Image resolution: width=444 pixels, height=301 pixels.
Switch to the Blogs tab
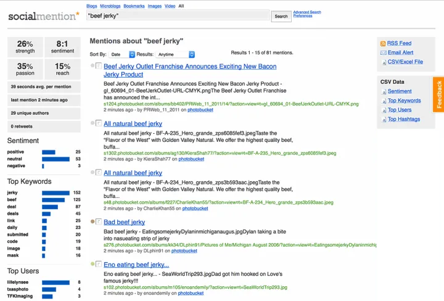pos(92,6)
